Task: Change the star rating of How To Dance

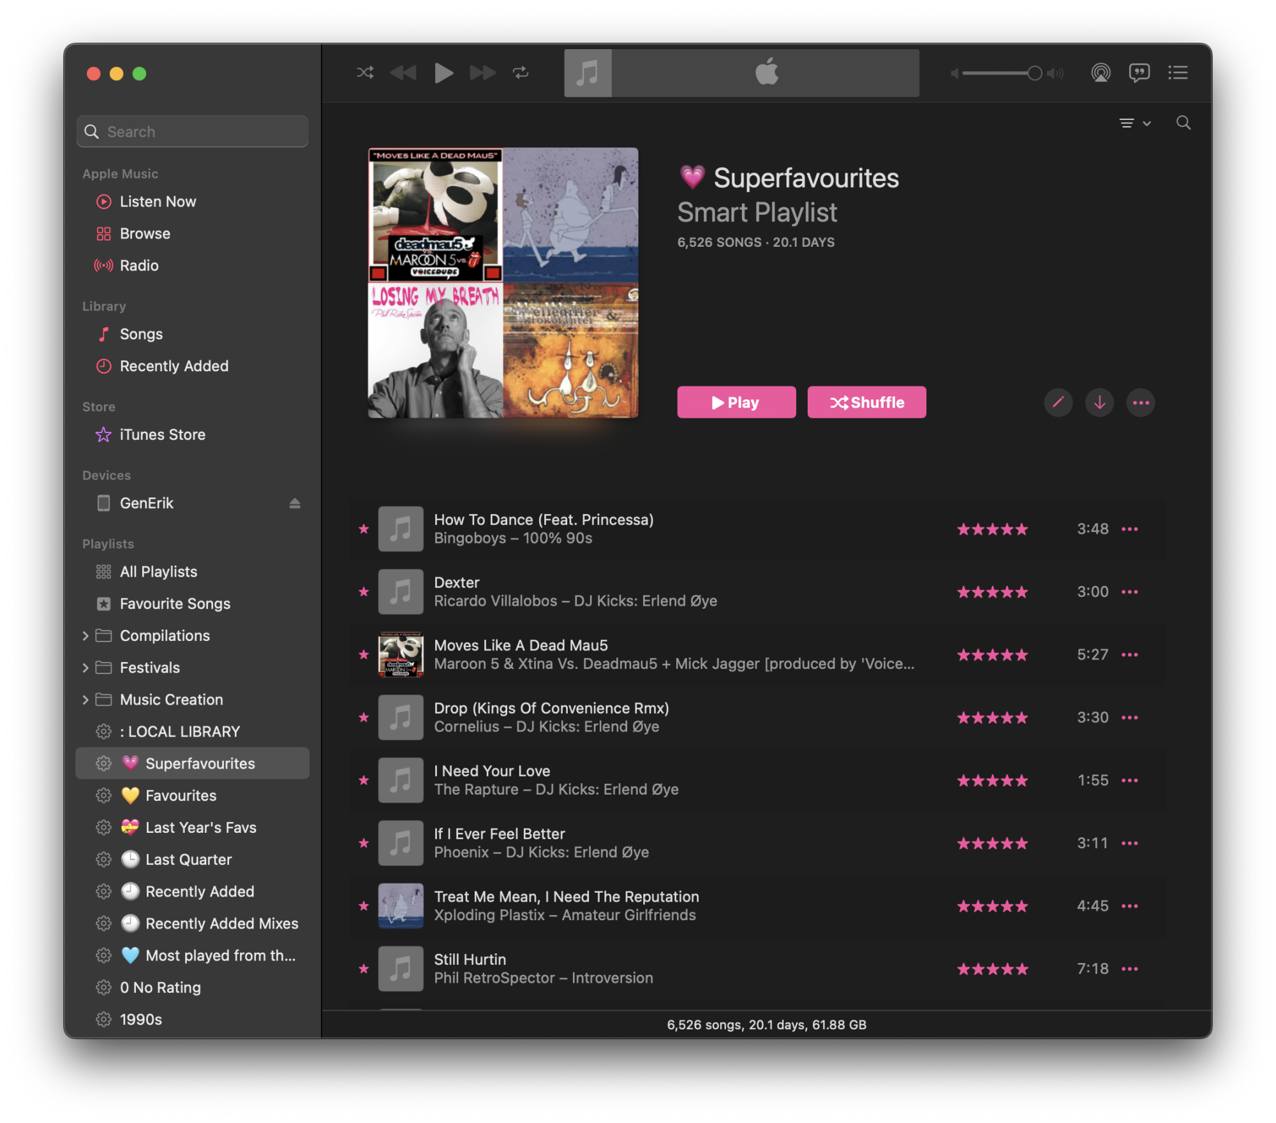Action: pyautogui.click(x=993, y=529)
